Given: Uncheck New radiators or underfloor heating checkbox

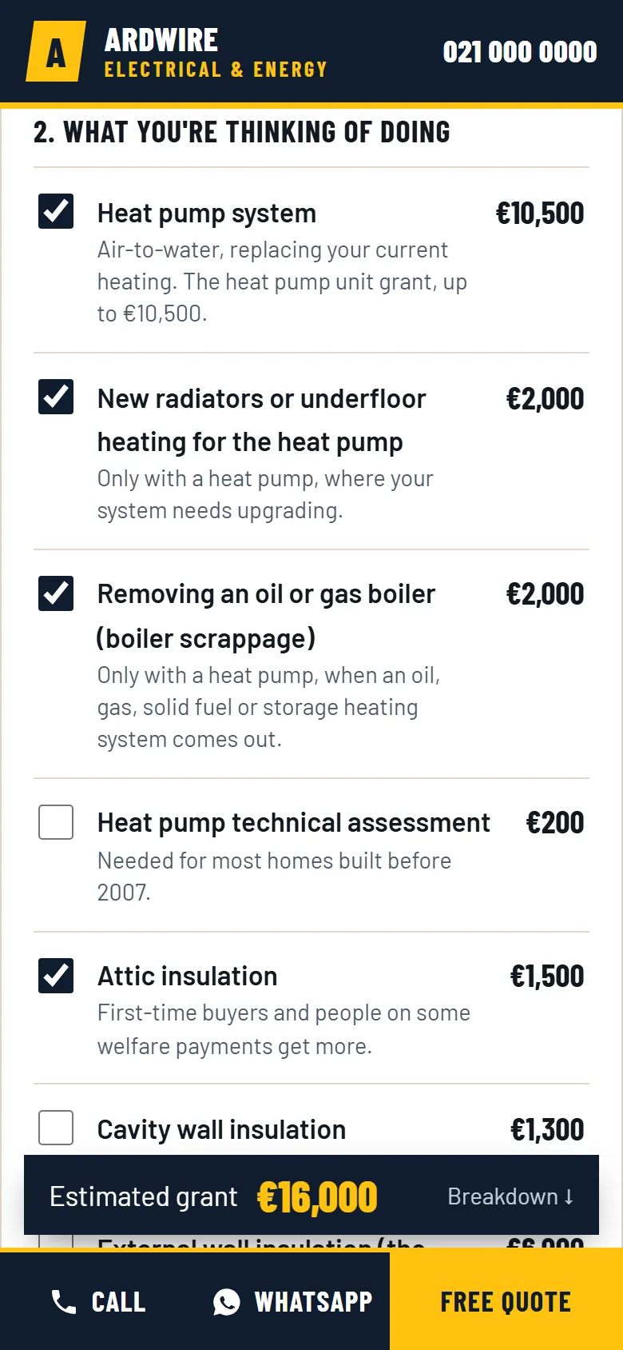Looking at the screenshot, I should (x=56, y=397).
